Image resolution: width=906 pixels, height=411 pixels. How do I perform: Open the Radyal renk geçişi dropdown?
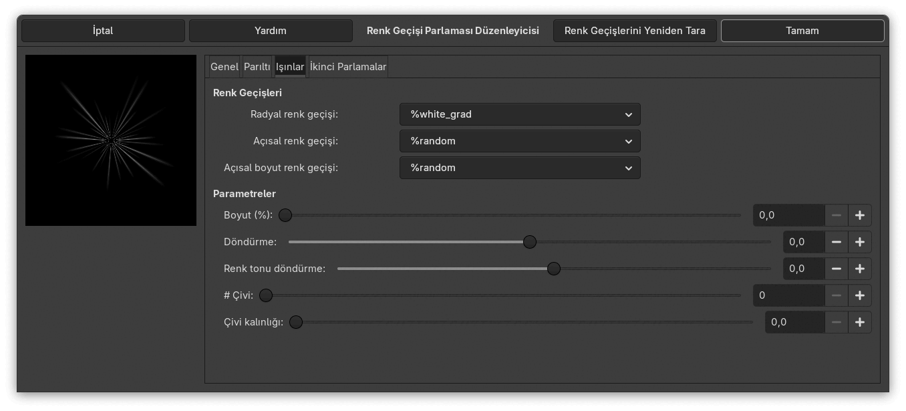pos(520,114)
